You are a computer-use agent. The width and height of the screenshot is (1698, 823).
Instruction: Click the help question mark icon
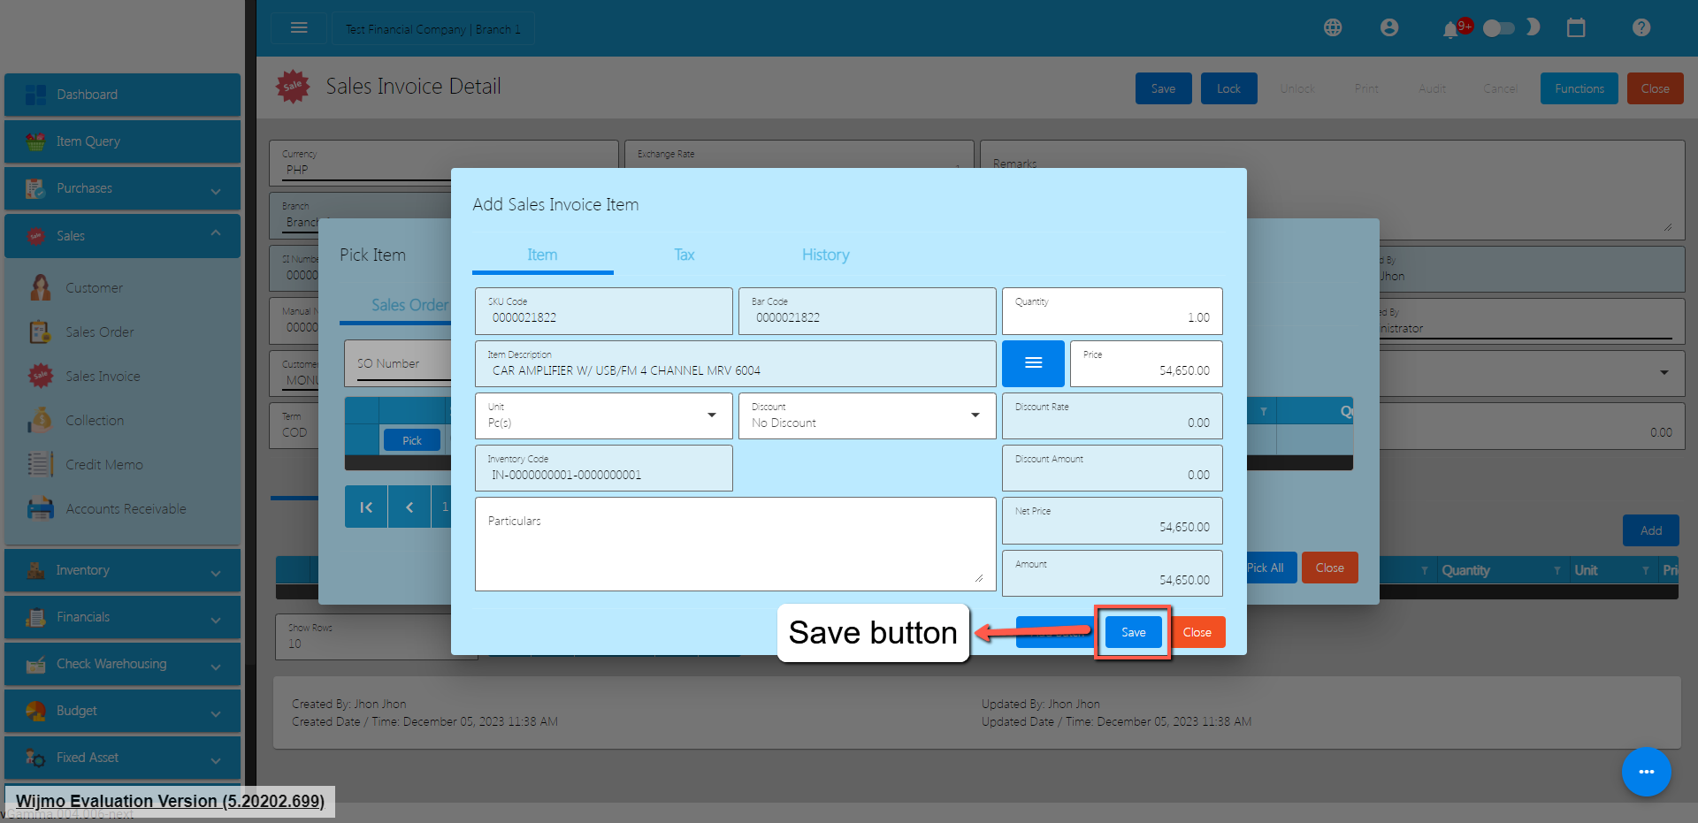(x=1641, y=28)
